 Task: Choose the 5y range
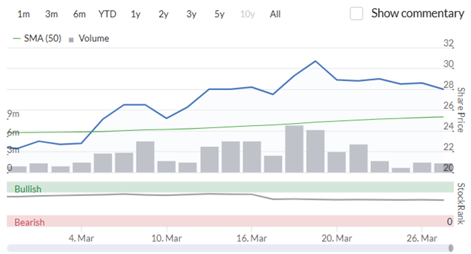pyautogui.click(x=219, y=14)
